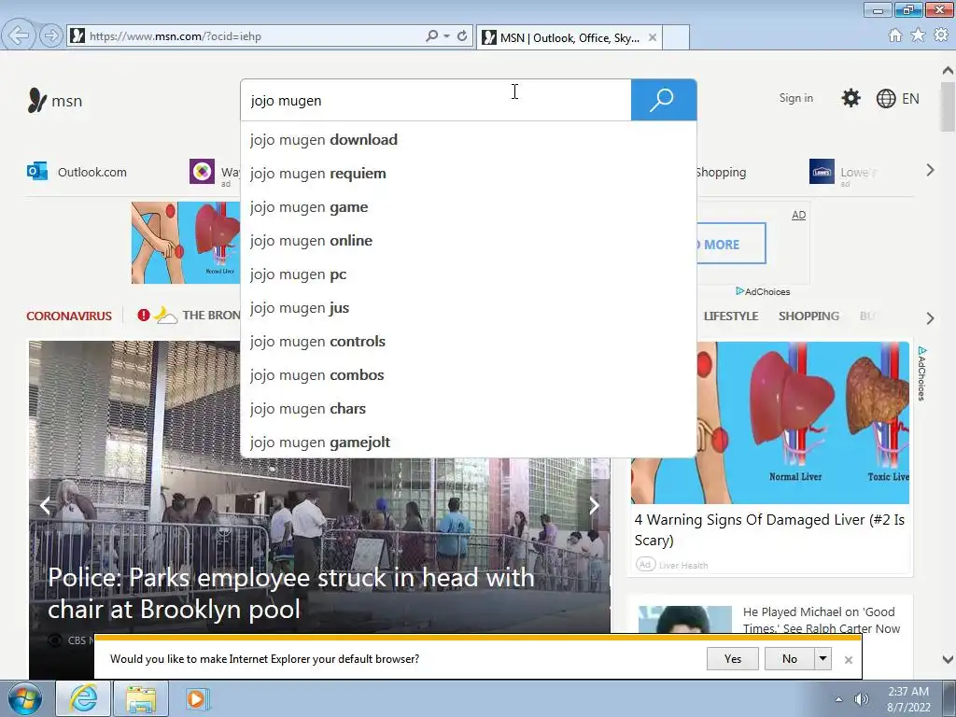
Task: Select suggestion 'jojo mugen pc'
Action: click(469, 274)
